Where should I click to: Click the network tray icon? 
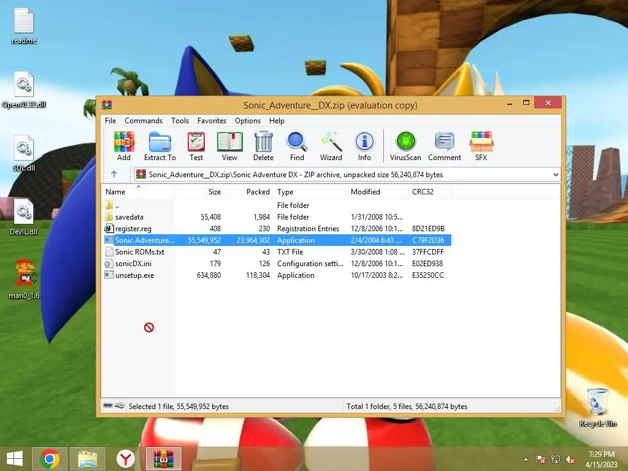click(x=556, y=459)
